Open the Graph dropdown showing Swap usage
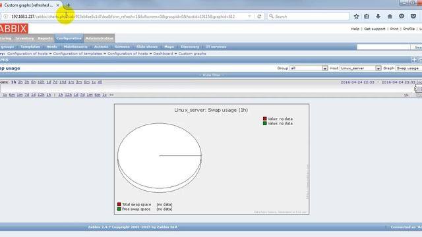The height and width of the screenshot is (237, 422). pos(409,68)
